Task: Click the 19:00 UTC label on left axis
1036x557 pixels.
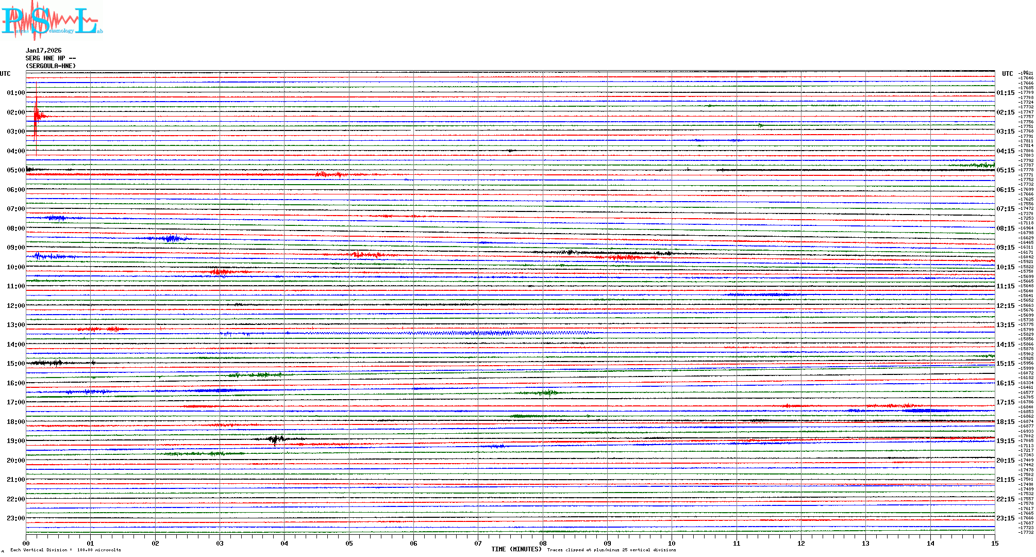Action: click(x=15, y=441)
